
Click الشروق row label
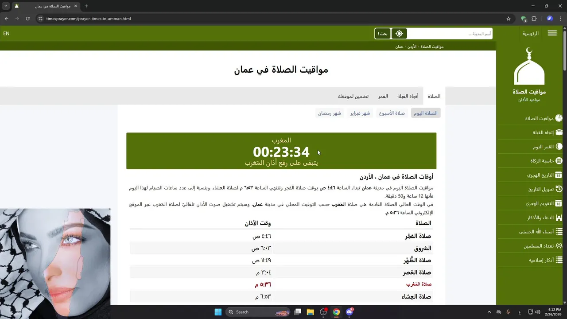(x=422, y=248)
